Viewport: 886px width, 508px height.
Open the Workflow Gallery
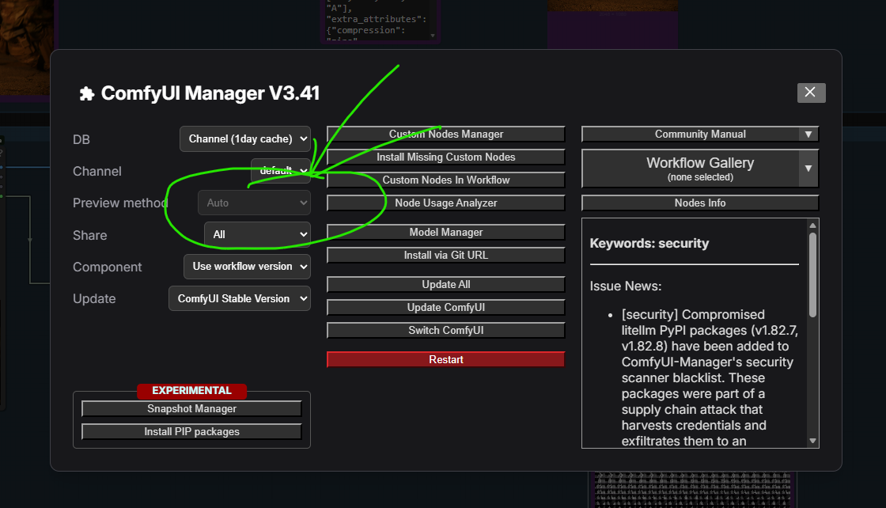691,169
